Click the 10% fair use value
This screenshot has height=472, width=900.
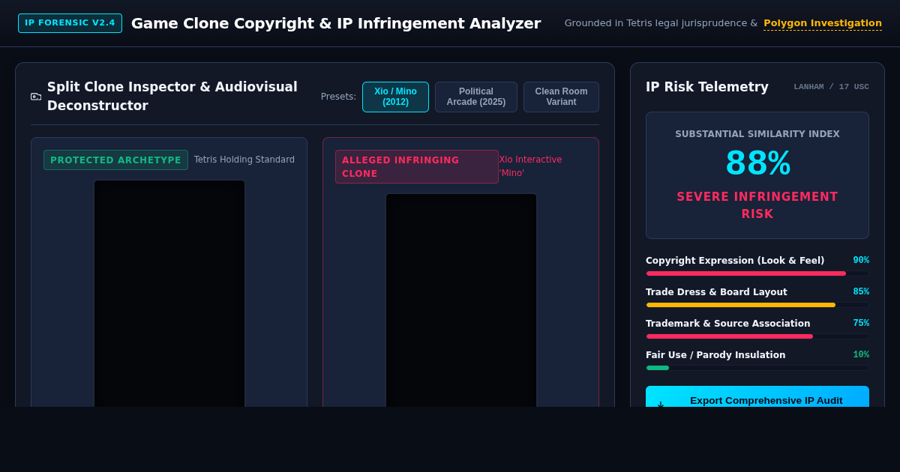861,355
